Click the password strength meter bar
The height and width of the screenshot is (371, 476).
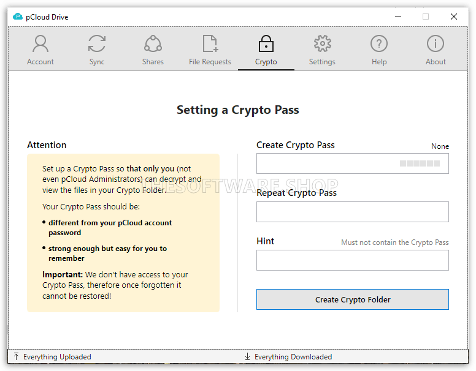click(420, 163)
